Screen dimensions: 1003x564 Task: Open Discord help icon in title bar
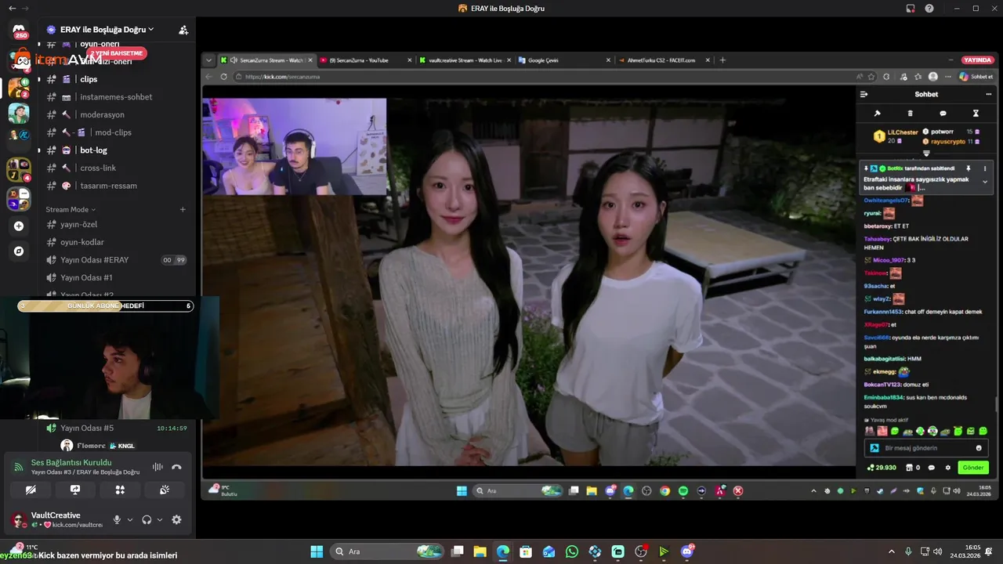coord(929,9)
